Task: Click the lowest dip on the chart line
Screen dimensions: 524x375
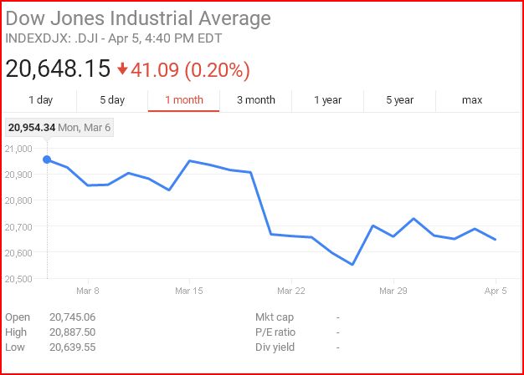Action: [352, 264]
